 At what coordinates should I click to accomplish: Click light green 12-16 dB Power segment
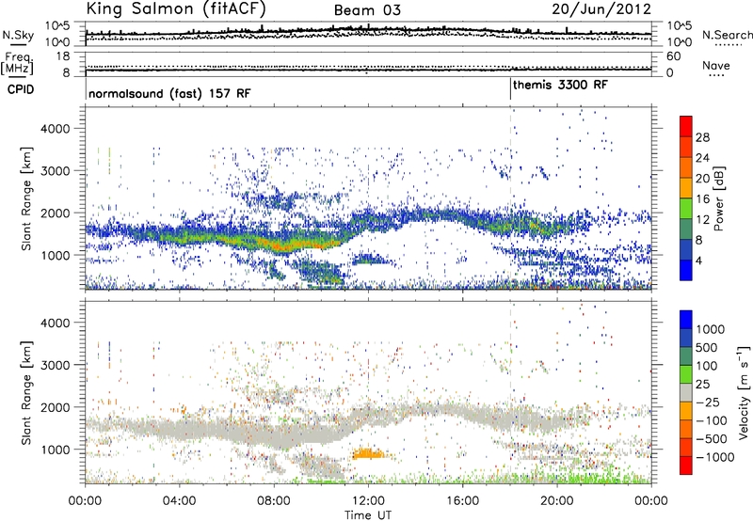pyautogui.click(x=686, y=208)
